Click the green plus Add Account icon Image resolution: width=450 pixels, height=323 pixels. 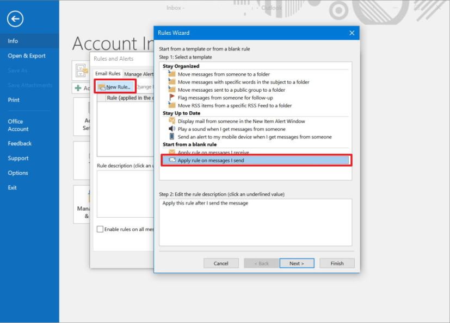(x=78, y=88)
